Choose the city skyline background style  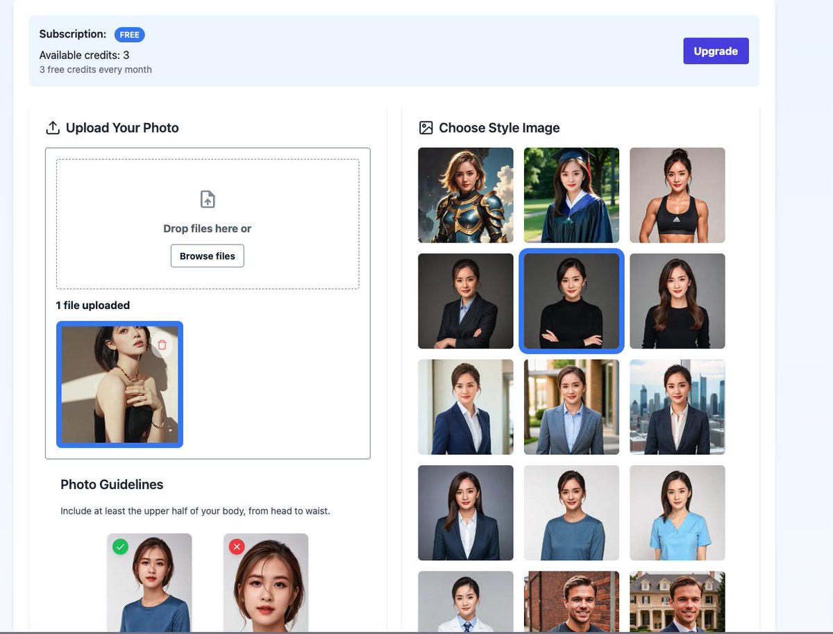tap(678, 407)
